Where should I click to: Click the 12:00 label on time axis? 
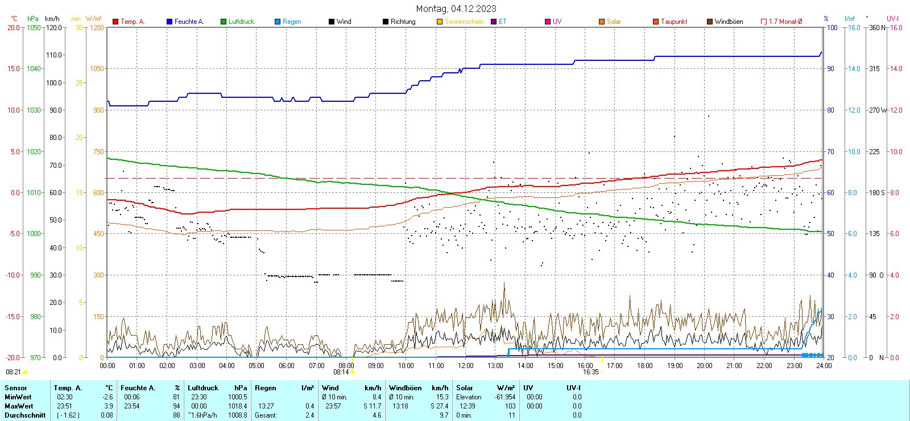tap(466, 366)
